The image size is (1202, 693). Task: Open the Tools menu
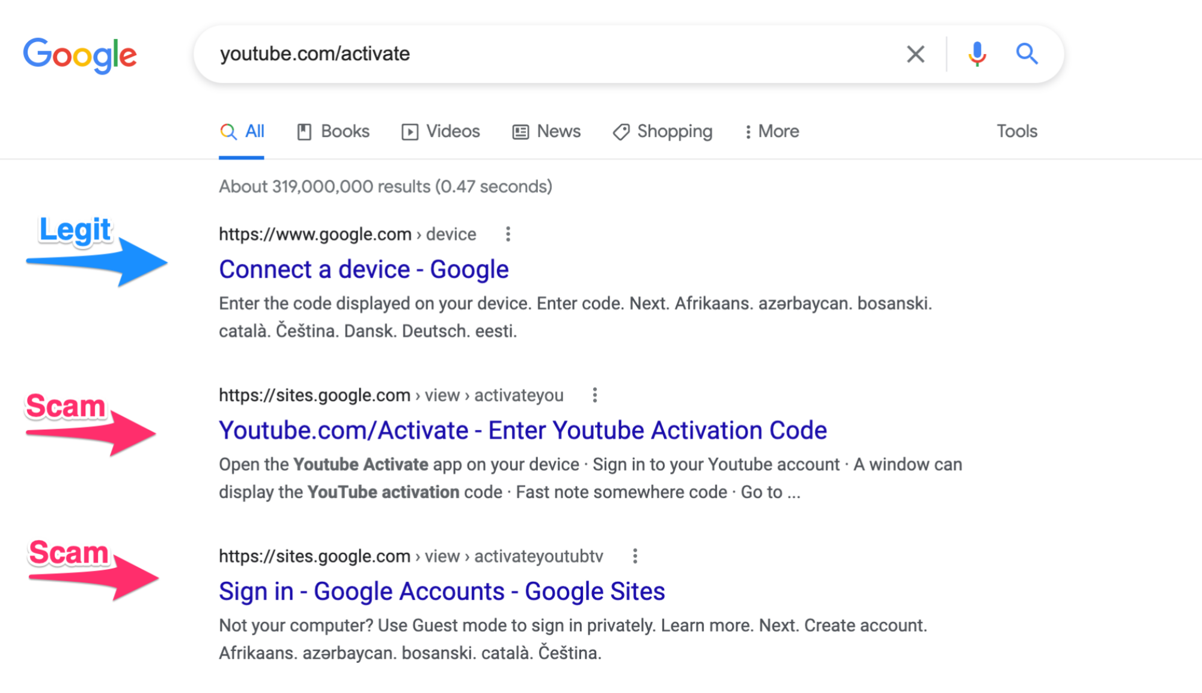[x=1016, y=131]
